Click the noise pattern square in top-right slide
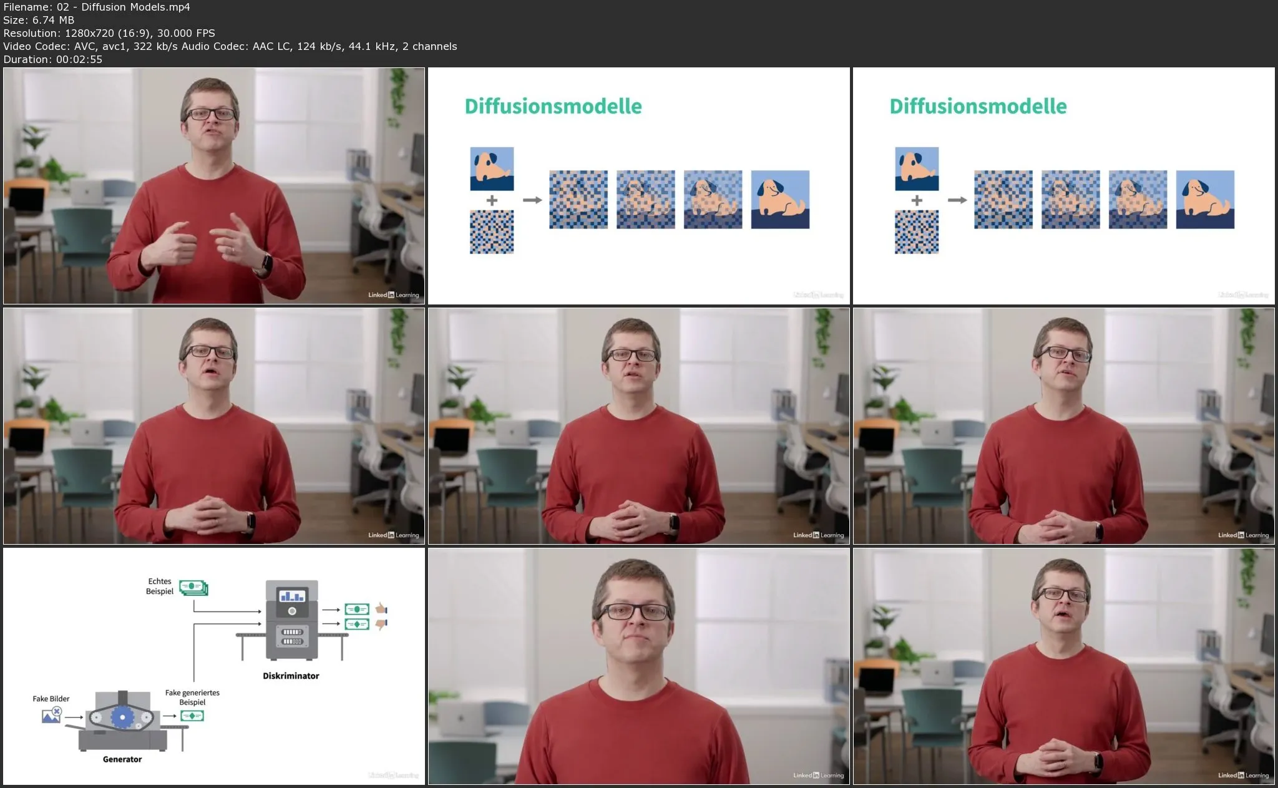This screenshot has height=788, width=1278. 917,231
